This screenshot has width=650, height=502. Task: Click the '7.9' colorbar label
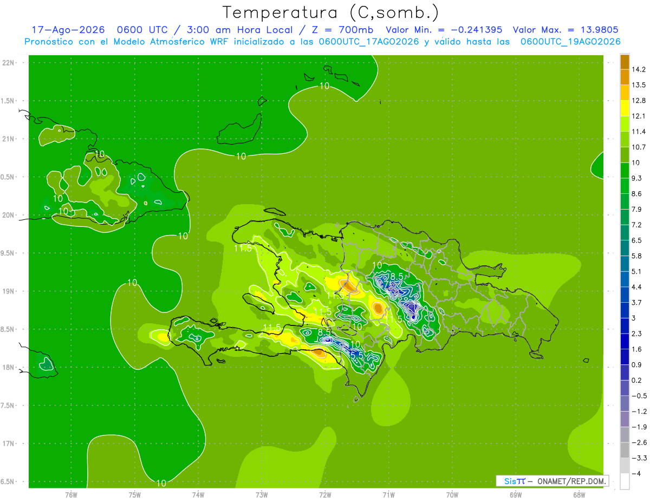point(637,209)
